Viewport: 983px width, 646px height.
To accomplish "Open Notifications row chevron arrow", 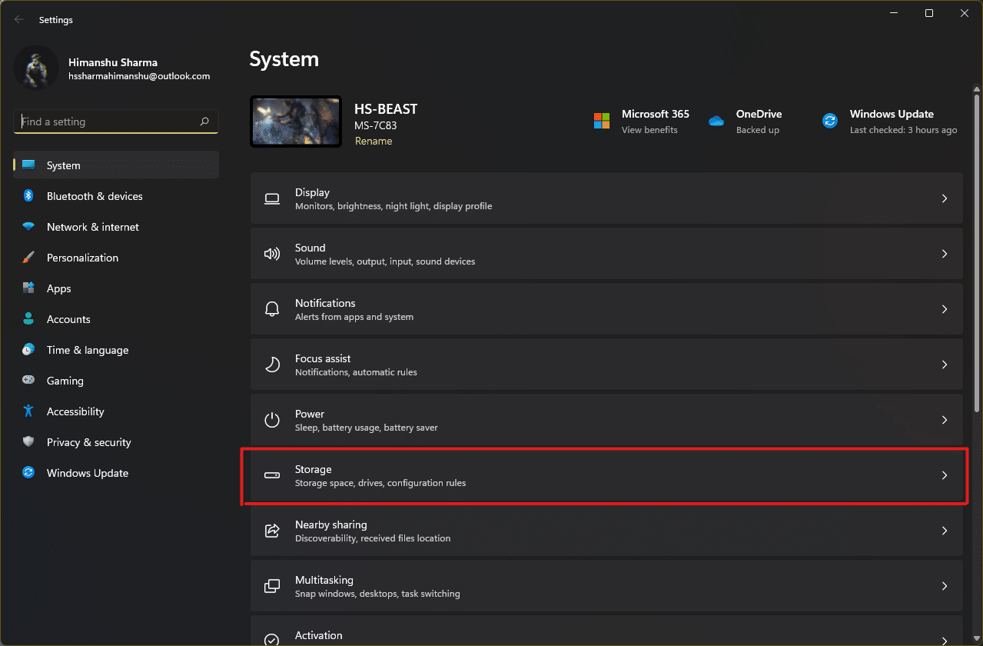I will (945, 309).
